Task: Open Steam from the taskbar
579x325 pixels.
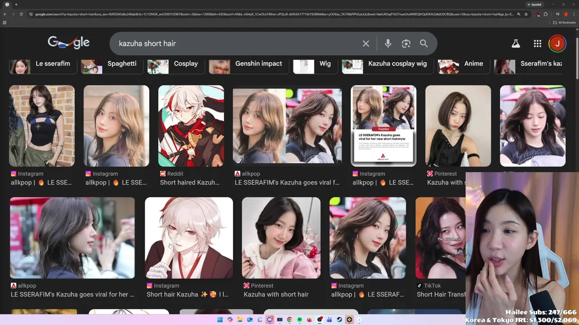Action: click(339, 320)
